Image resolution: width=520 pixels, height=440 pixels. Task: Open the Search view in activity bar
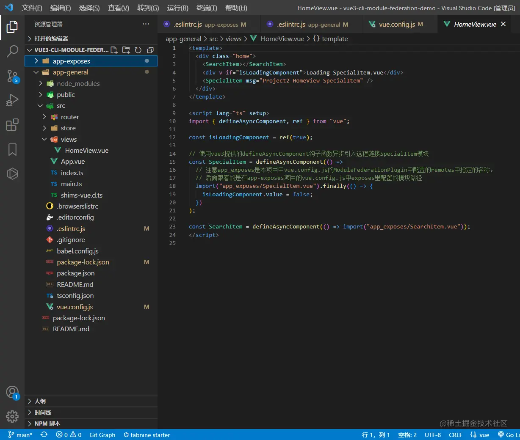pos(12,52)
